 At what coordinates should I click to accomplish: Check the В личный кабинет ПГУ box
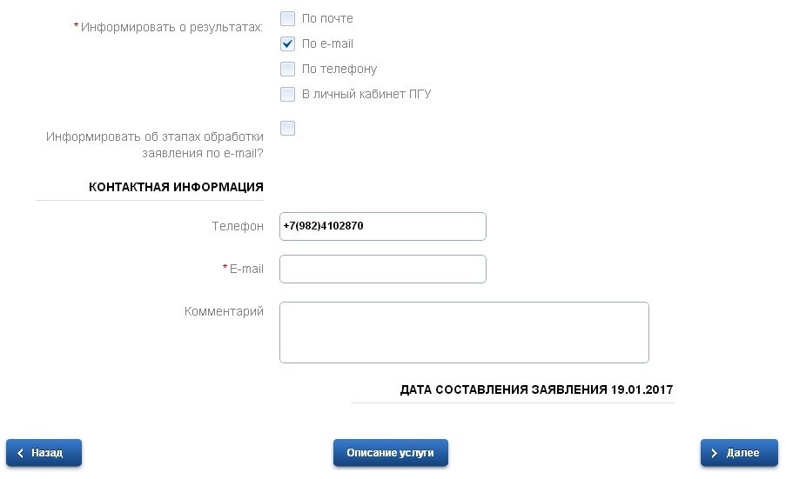coord(288,94)
